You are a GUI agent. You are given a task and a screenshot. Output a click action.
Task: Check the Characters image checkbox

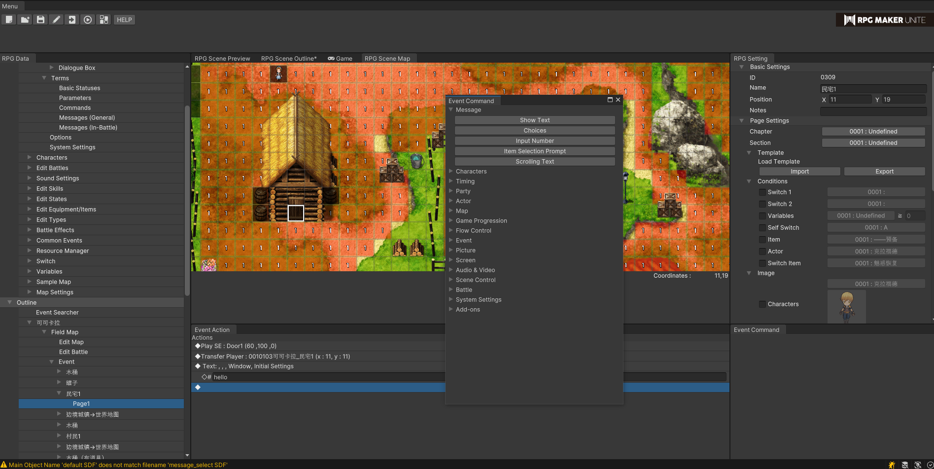coord(762,304)
